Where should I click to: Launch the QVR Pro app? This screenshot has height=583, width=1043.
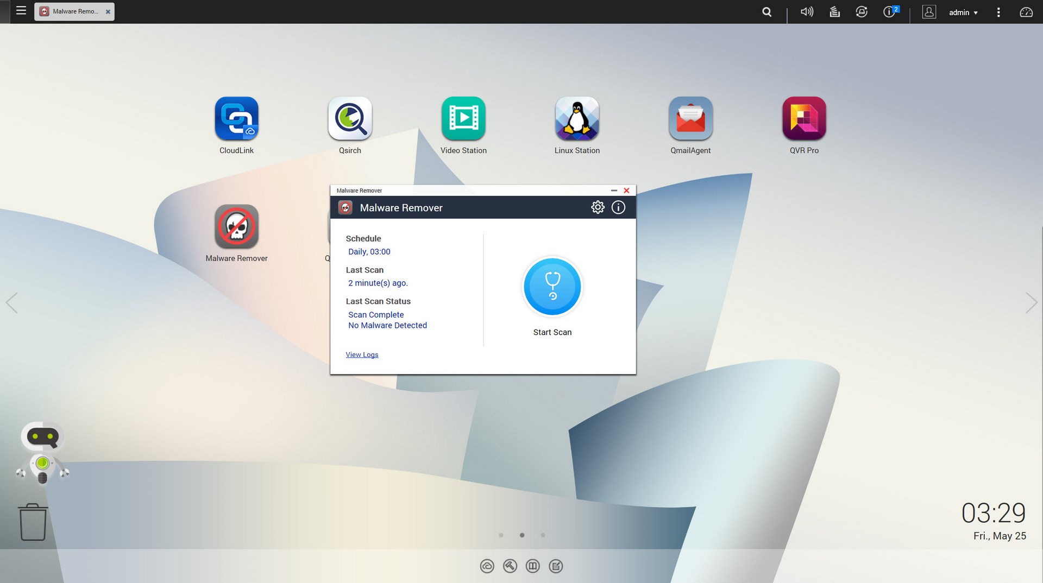[804, 118]
